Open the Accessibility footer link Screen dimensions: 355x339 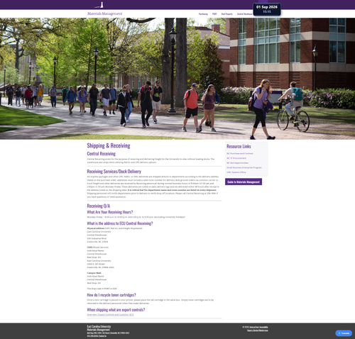coord(263,327)
